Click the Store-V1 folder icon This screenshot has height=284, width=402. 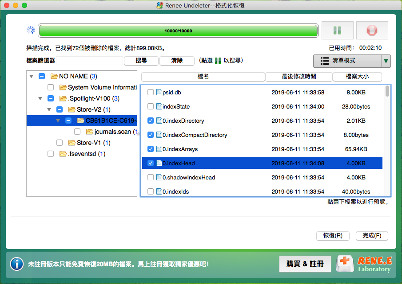click(72, 143)
